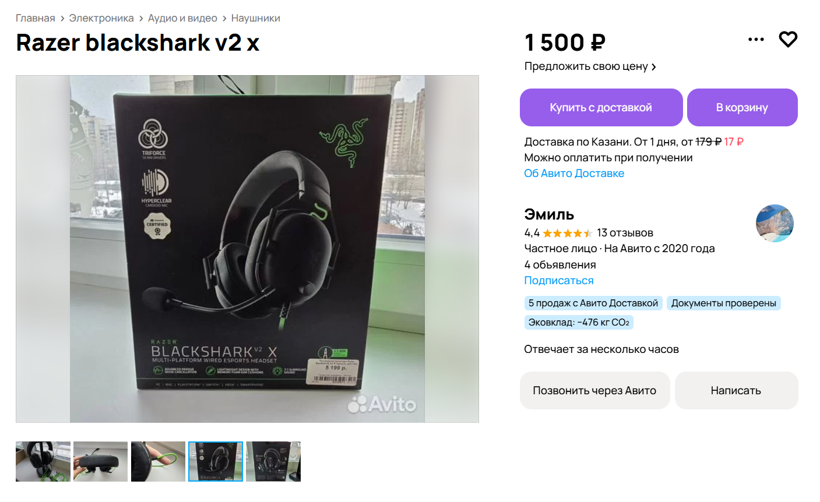
Task: Add item with В корзину button
Action: coord(742,107)
